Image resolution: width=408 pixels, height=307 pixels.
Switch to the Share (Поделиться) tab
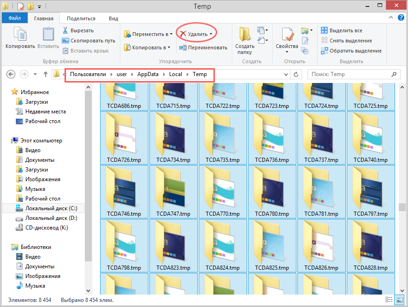(81, 18)
